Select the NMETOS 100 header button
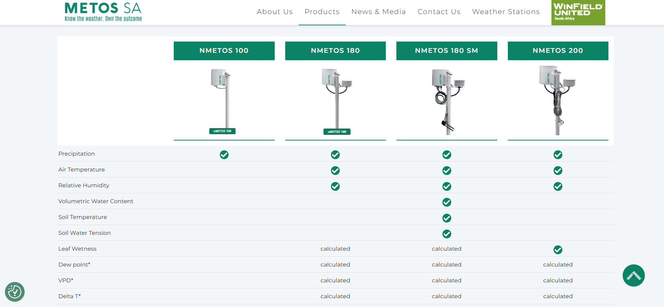Viewport: 664px width, 307px height. click(x=224, y=51)
